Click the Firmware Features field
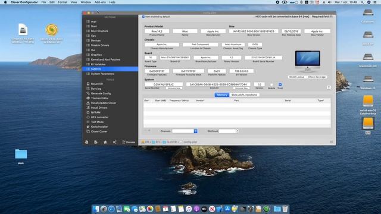The image size is (381, 214). tap(157, 71)
